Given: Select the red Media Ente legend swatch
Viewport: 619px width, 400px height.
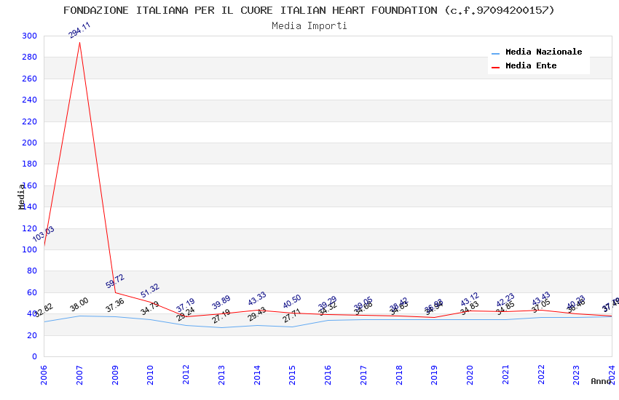Looking at the screenshot, I should click(496, 67).
